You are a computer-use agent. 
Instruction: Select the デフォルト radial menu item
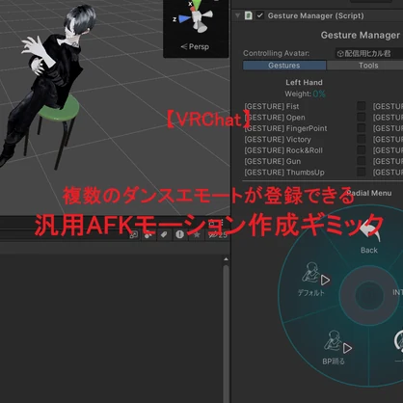click(x=311, y=279)
